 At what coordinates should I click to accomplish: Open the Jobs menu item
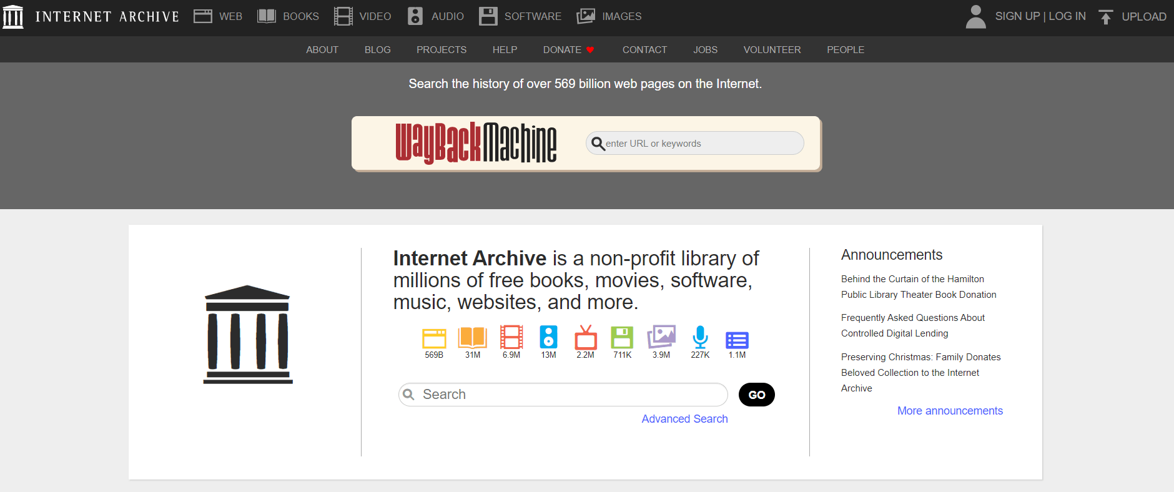(x=705, y=50)
